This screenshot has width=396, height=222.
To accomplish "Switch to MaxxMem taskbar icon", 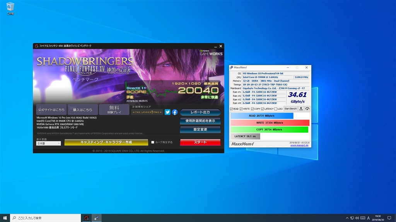I will [x=96, y=218].
